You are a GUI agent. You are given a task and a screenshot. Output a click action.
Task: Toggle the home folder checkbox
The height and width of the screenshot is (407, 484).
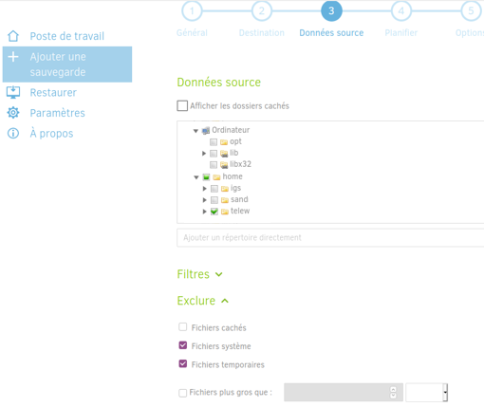click(x=206, y=177)
